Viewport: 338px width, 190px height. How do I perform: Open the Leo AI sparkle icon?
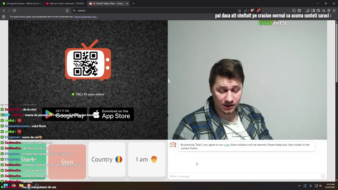[x=323, y=11]
